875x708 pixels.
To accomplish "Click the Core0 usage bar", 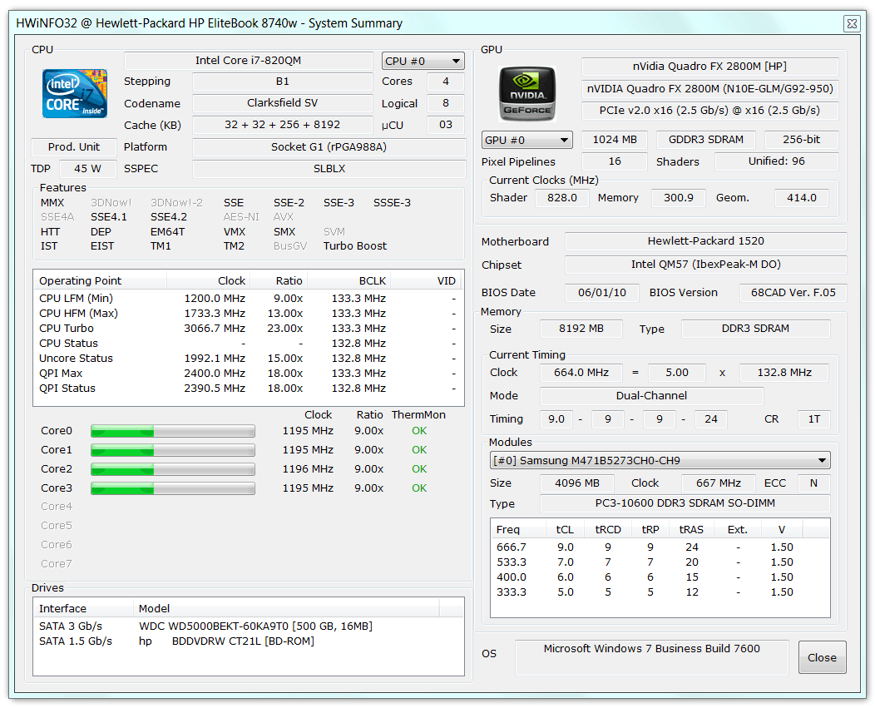I will tap(172, 431).
